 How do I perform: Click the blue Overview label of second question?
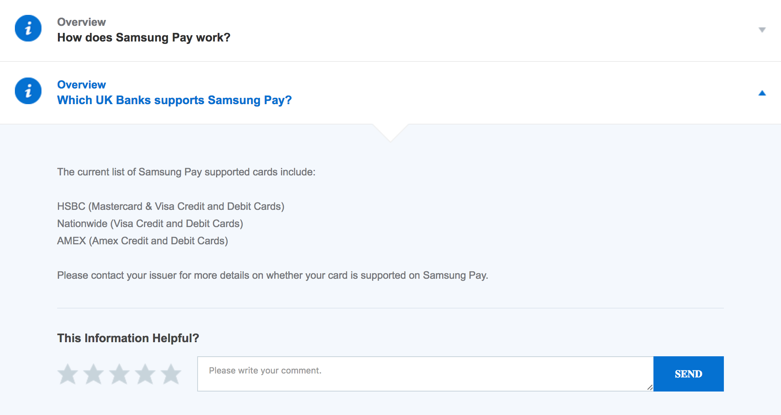pyautogui.click(x=81, y=85)
